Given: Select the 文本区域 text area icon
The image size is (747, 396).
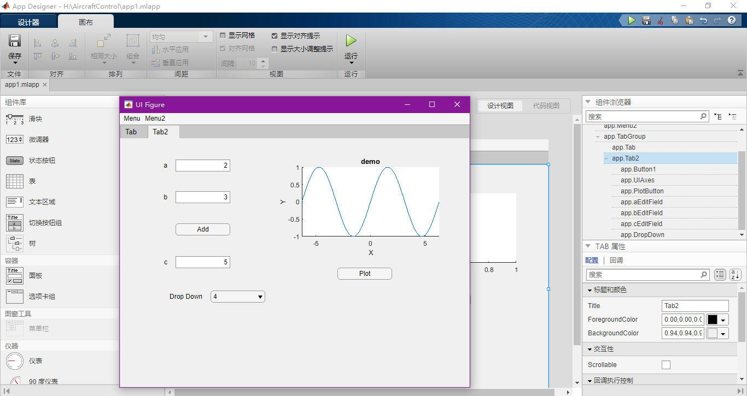Looking at the screenshot, I should pos(14,202).
